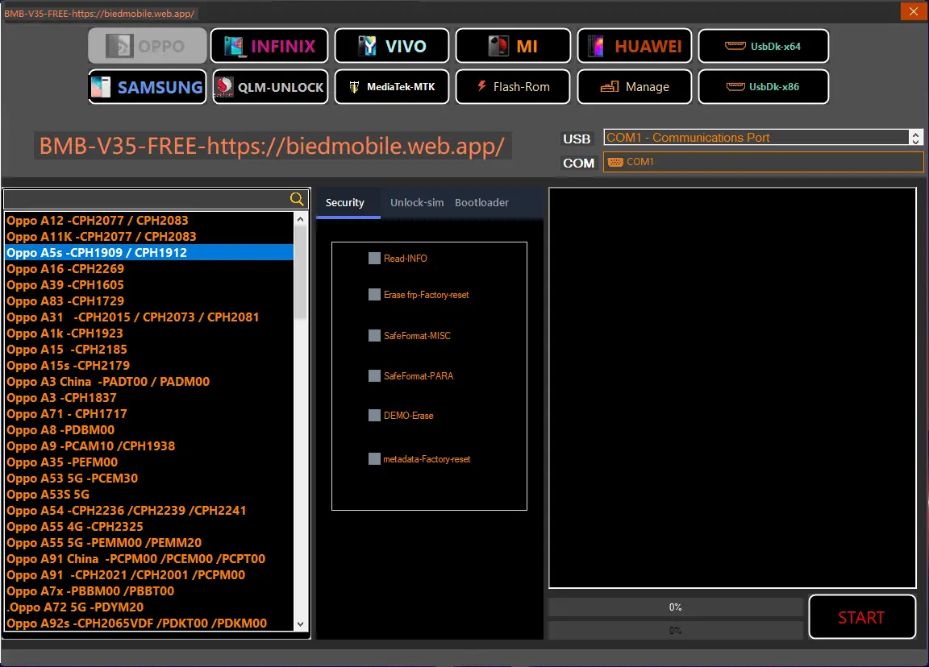Click the OPPO brand icon
The width and height of the screenshot is (929, 667).
point(119,46)
